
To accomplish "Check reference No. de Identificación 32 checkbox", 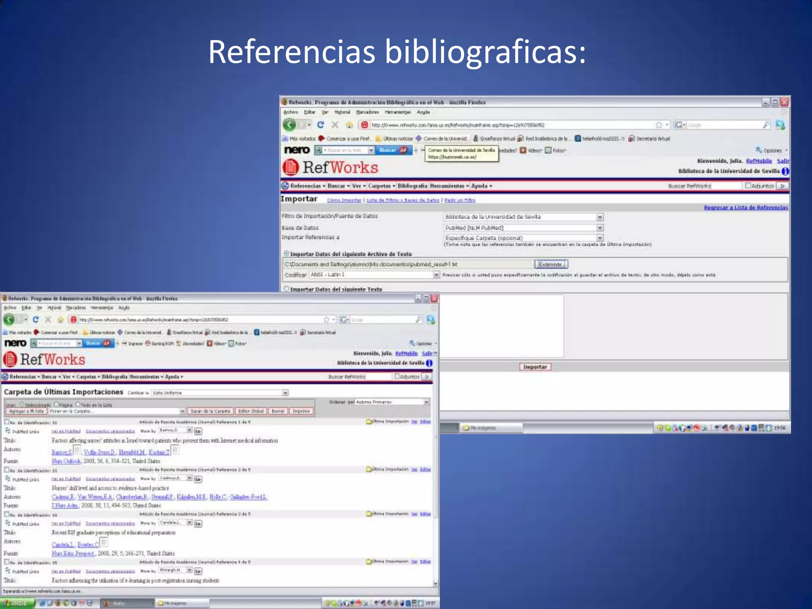I will (x=7, y=422).
